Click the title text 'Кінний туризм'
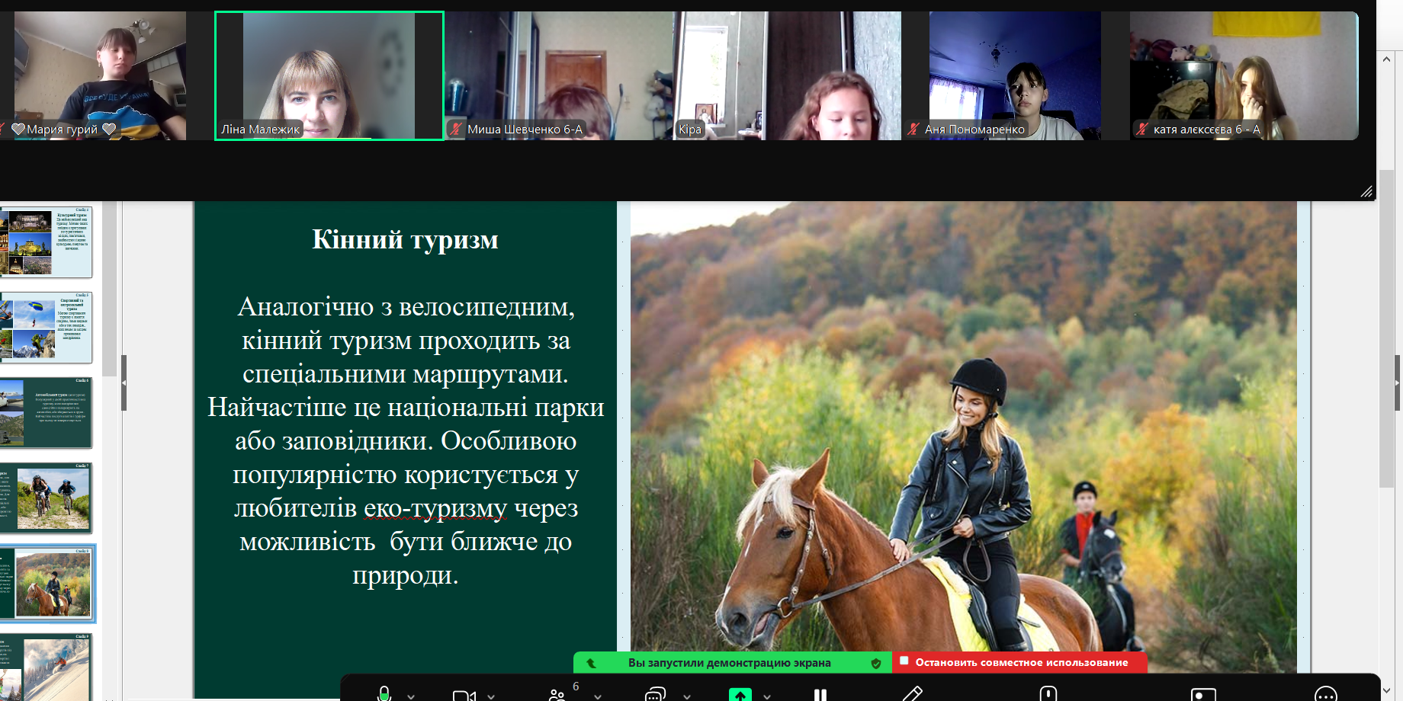 [405, 239]
